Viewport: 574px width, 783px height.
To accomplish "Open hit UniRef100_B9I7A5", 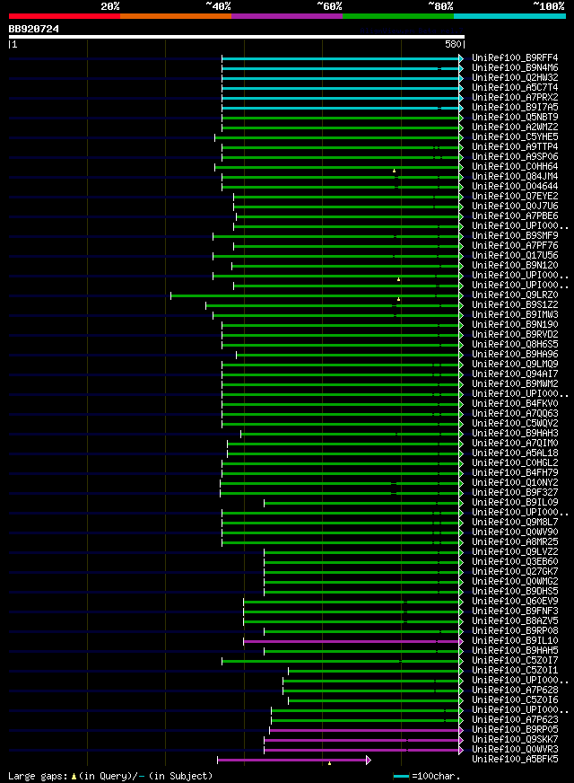I will [x=515, y=108].
